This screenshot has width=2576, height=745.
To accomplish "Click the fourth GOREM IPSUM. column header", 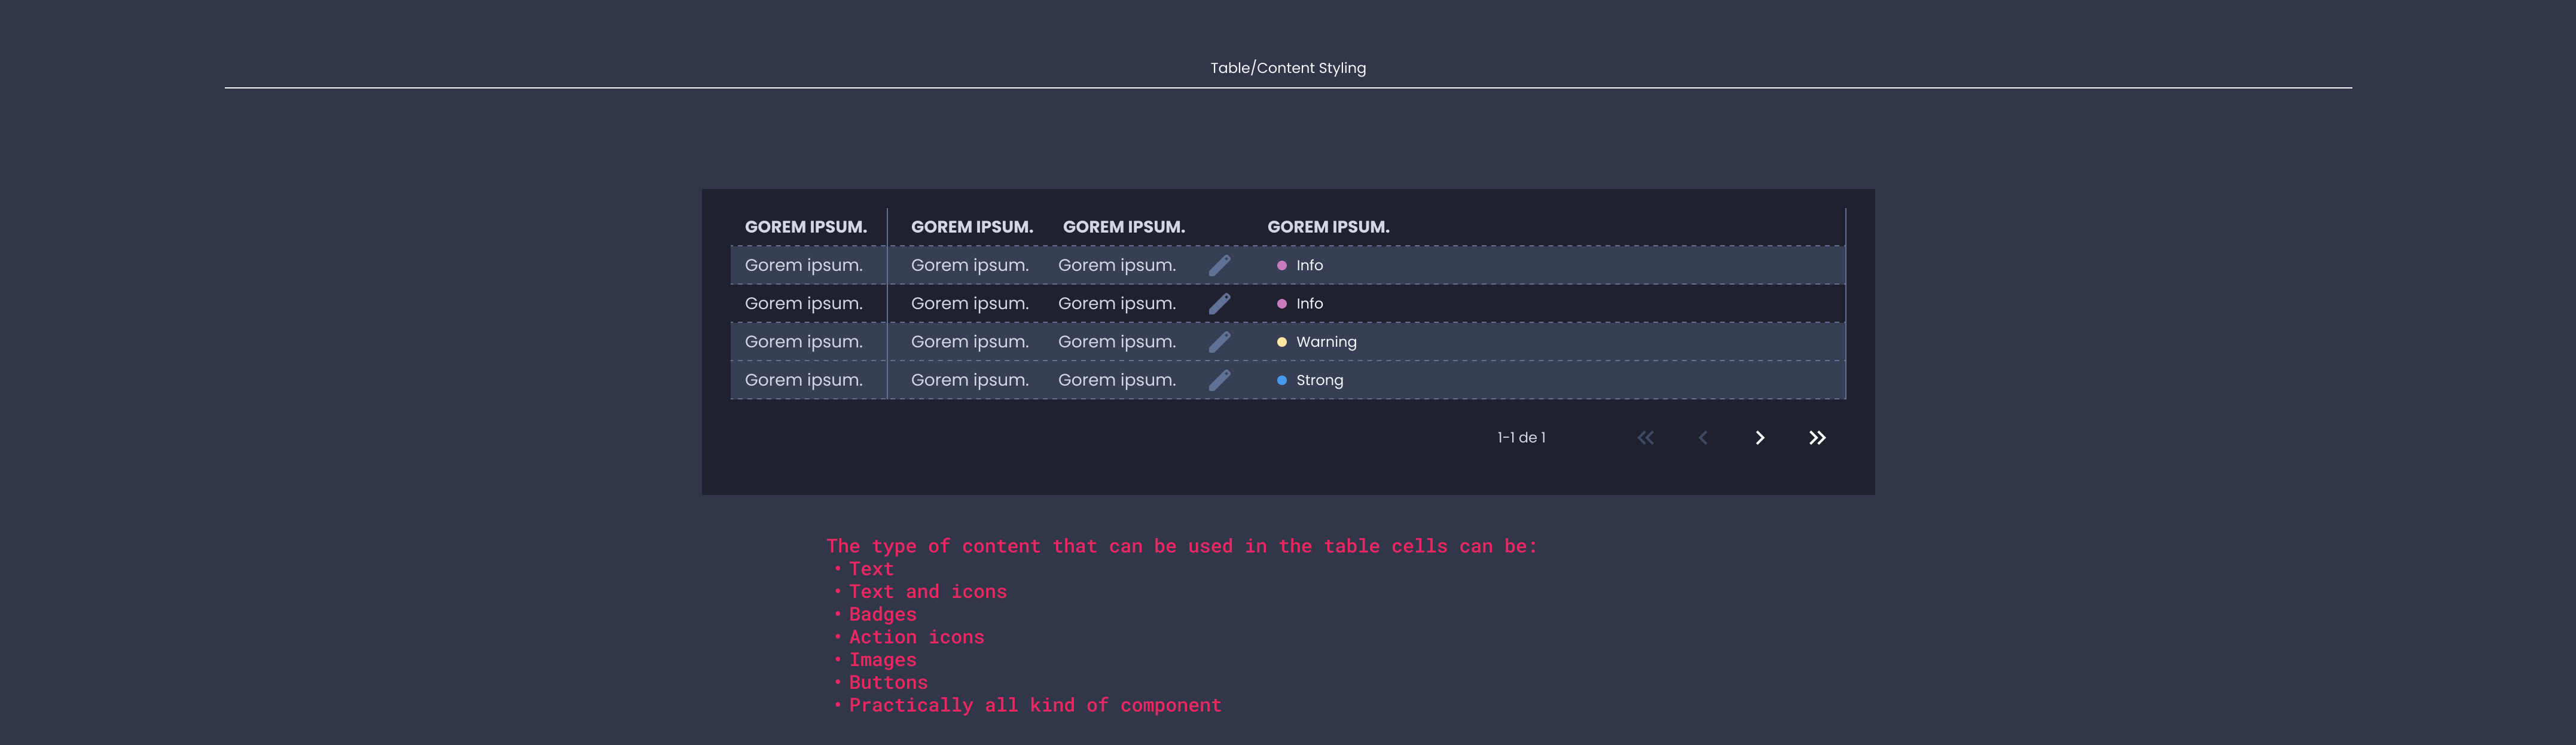I will click(x=1328, y=227).
